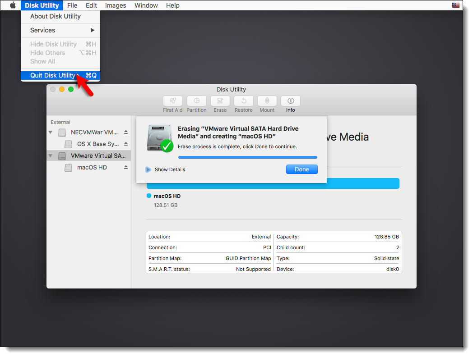Click the VMware Virtual SA... drive icon
Screen dimensions: 473x357
pyautogui.click(x=62, y=156)
